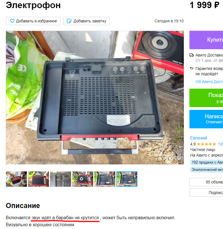This screenshot has width=223, height=229.
Task: Select the fourth thumbnail showing turntable
Action: tap(83, 179)
